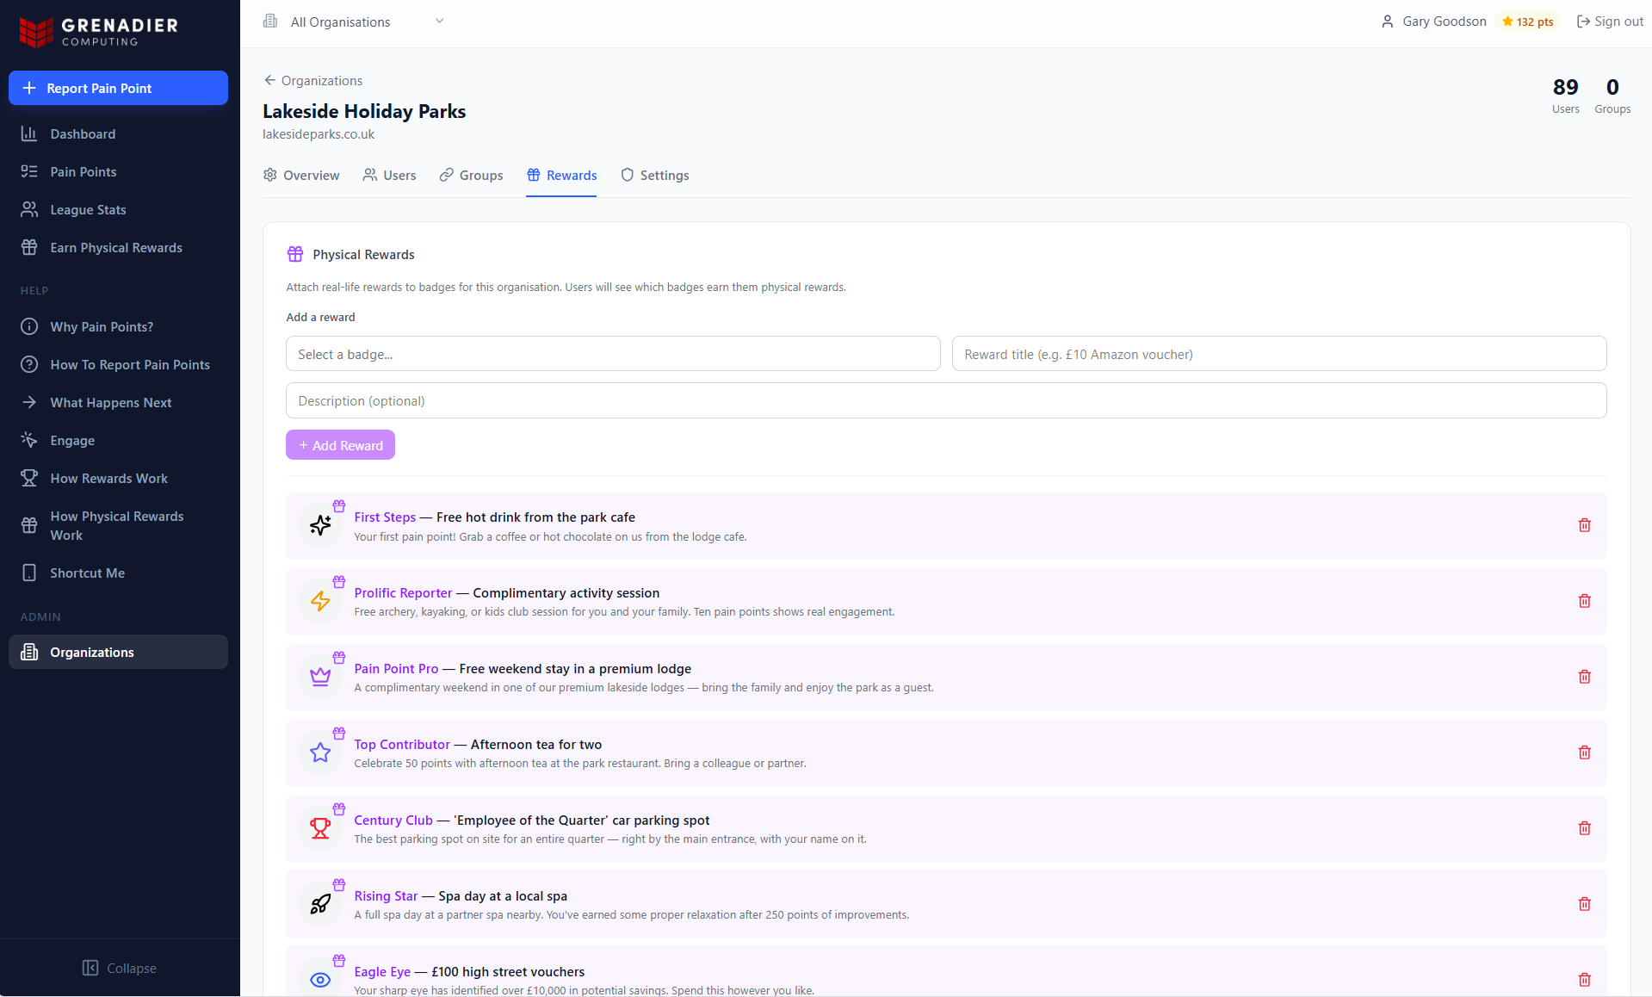1652x997 pixels.
Task: Delete the Top Contributor reward
Action: (1584, 752)
